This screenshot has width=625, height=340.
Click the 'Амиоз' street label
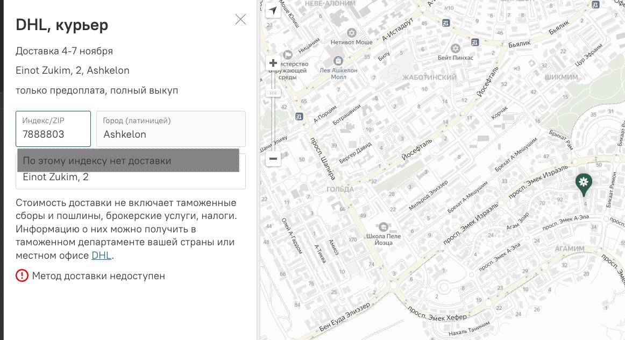click(x=333, y=247)
